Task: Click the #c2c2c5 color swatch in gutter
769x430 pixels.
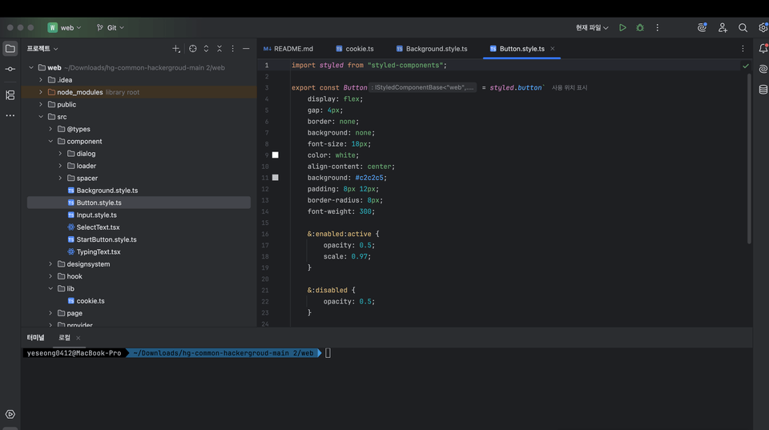Action: click(275, 178)
